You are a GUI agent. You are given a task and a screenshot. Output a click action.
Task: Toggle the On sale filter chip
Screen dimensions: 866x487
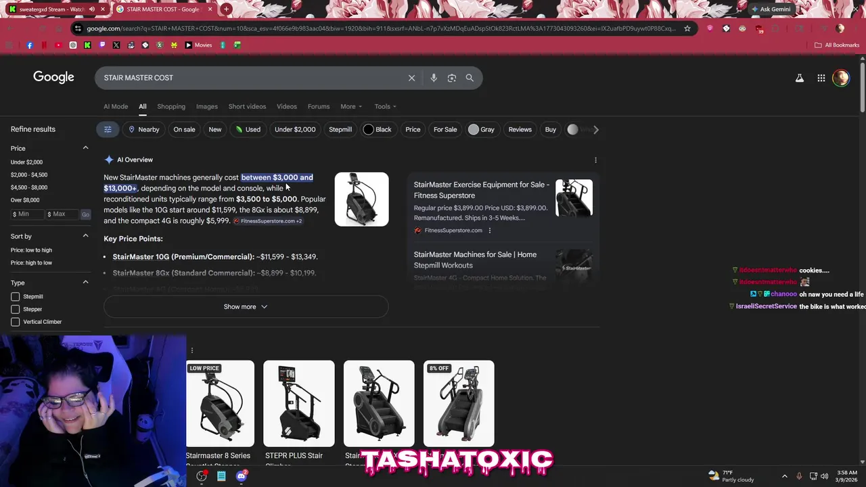pyautogui.click(x=184, y=130)
